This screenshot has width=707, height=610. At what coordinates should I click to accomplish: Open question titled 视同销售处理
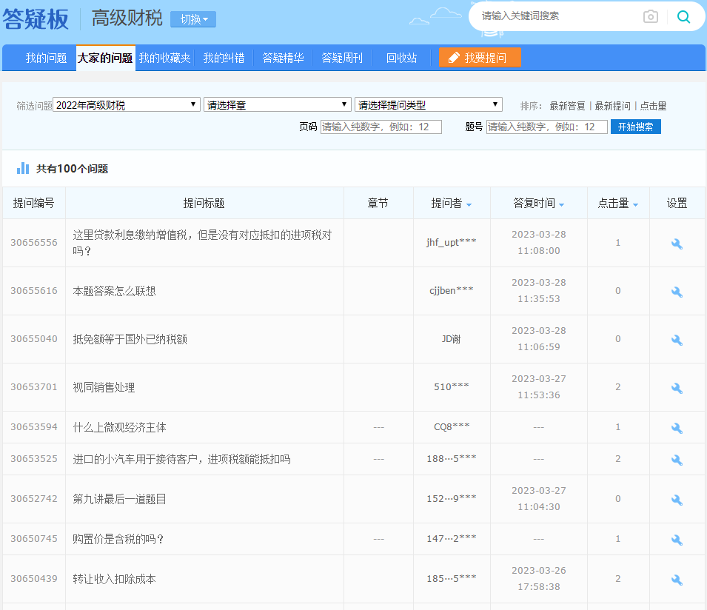(104, 387)
